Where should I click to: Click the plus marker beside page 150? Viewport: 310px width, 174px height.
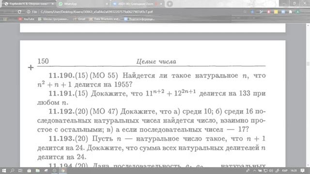coord(31,68)
